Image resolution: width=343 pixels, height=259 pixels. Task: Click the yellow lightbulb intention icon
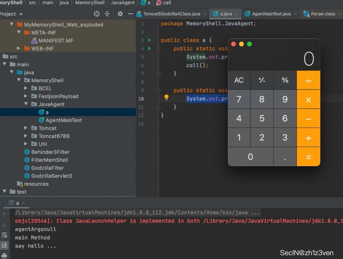[x=166, y=98]
